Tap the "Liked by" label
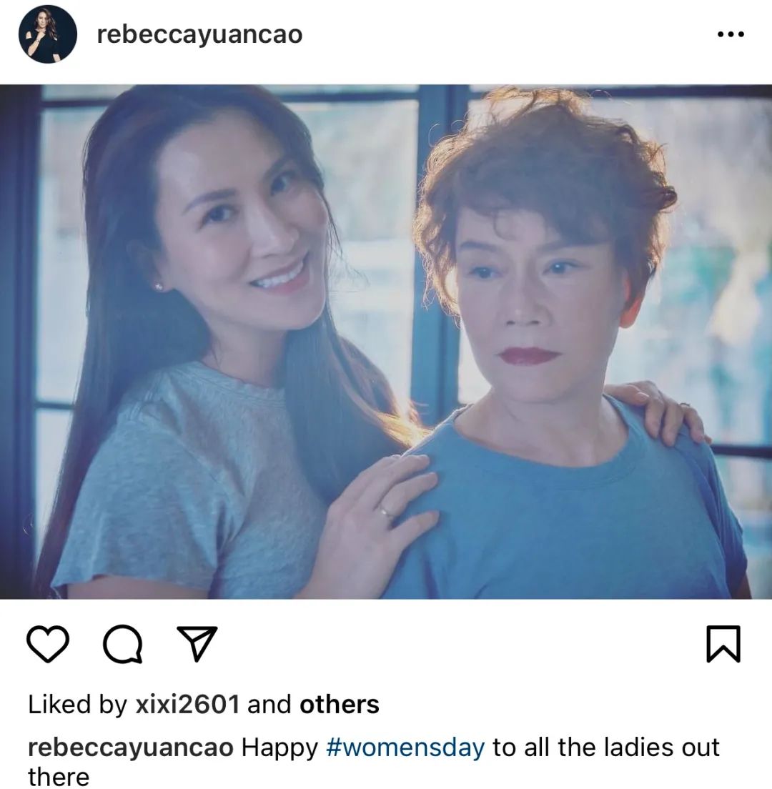This screenshot has width=772, height=789. pyautogui.click(x=77, y=705)
